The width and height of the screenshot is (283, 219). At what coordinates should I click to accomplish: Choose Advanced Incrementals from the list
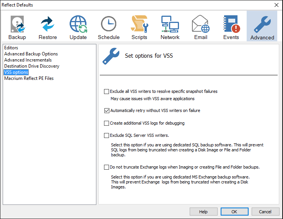tap(28, 60)
